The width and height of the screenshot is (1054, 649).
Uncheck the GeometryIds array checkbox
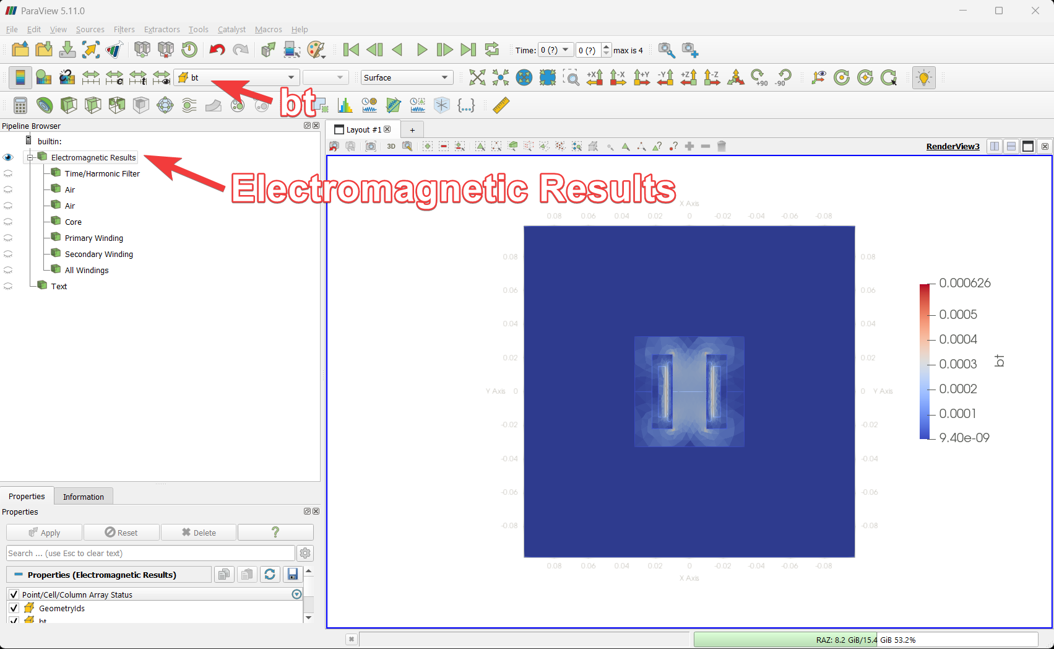tap(14, 608)
